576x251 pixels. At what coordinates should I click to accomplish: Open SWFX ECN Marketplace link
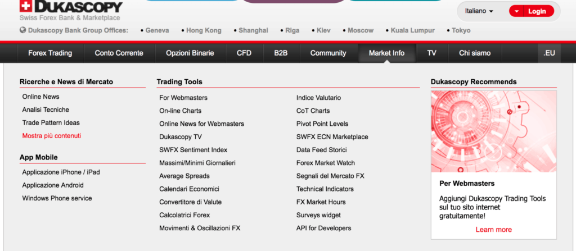[x=332, y=137]
